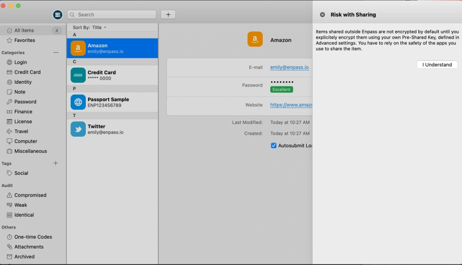Open the Credit Card list entry
The height and width of the screenshot is (265, 462).
click(112, 75)
